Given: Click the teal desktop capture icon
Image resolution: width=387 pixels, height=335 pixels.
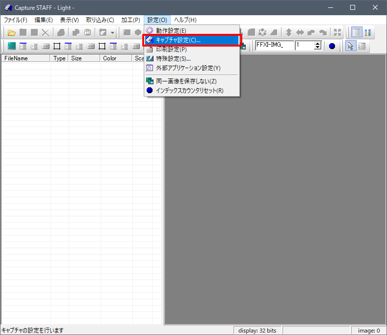Looking at the screenshot, I should coord(12,46).
